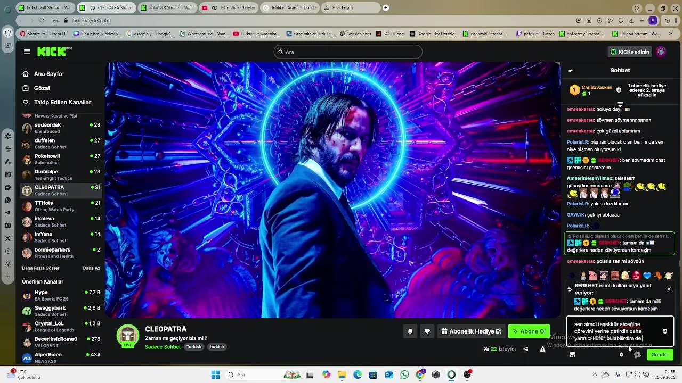Go to Ana Sayfa

coord(48,74)
